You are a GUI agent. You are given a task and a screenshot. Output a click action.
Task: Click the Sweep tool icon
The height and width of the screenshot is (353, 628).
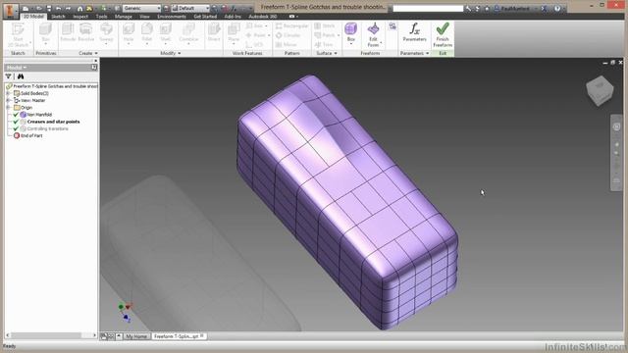click(x=106, y=28)
